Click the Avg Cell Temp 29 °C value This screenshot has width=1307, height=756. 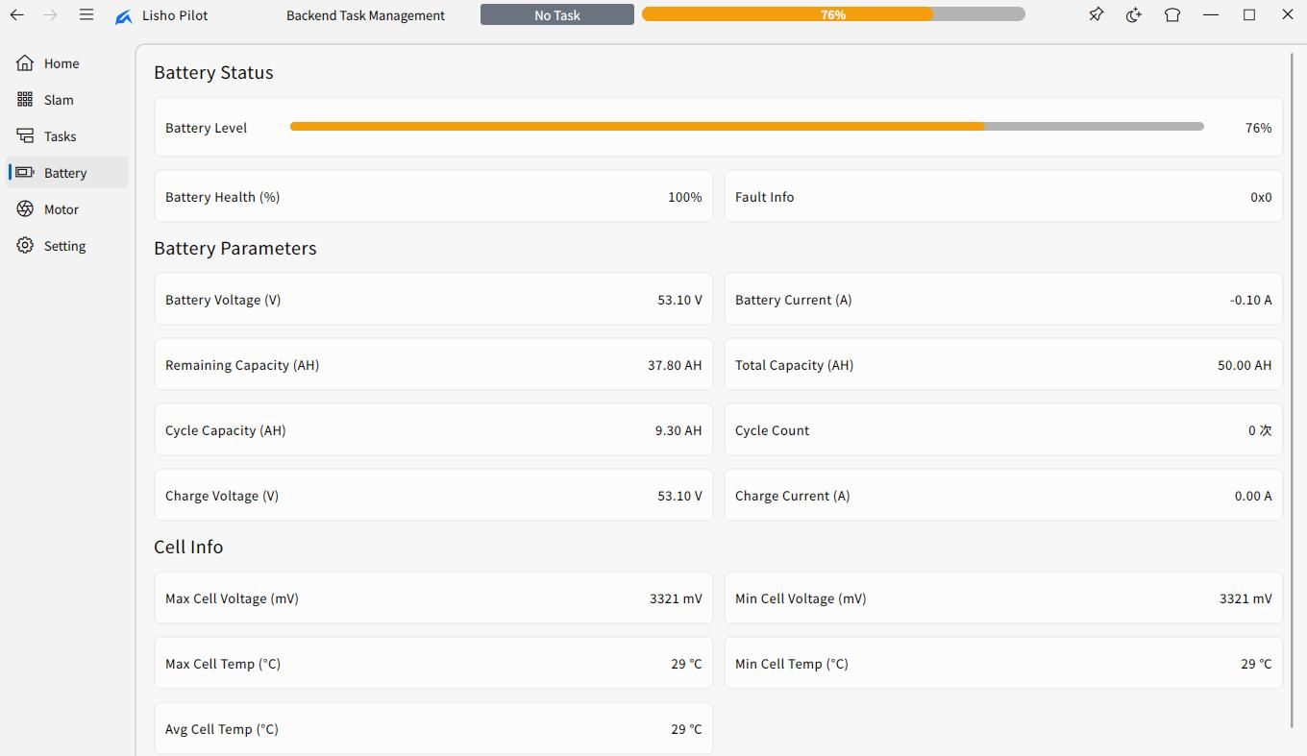(686, 729)
